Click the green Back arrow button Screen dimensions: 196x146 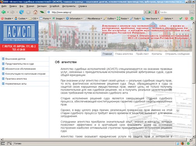pyautogui.click(x=3, y=12)
